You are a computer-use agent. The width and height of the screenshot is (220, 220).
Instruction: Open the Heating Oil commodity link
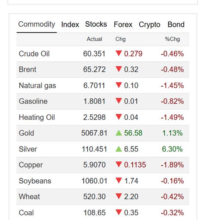point(37,117)
